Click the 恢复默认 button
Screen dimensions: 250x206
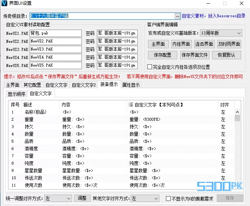[x=226, y=55]
